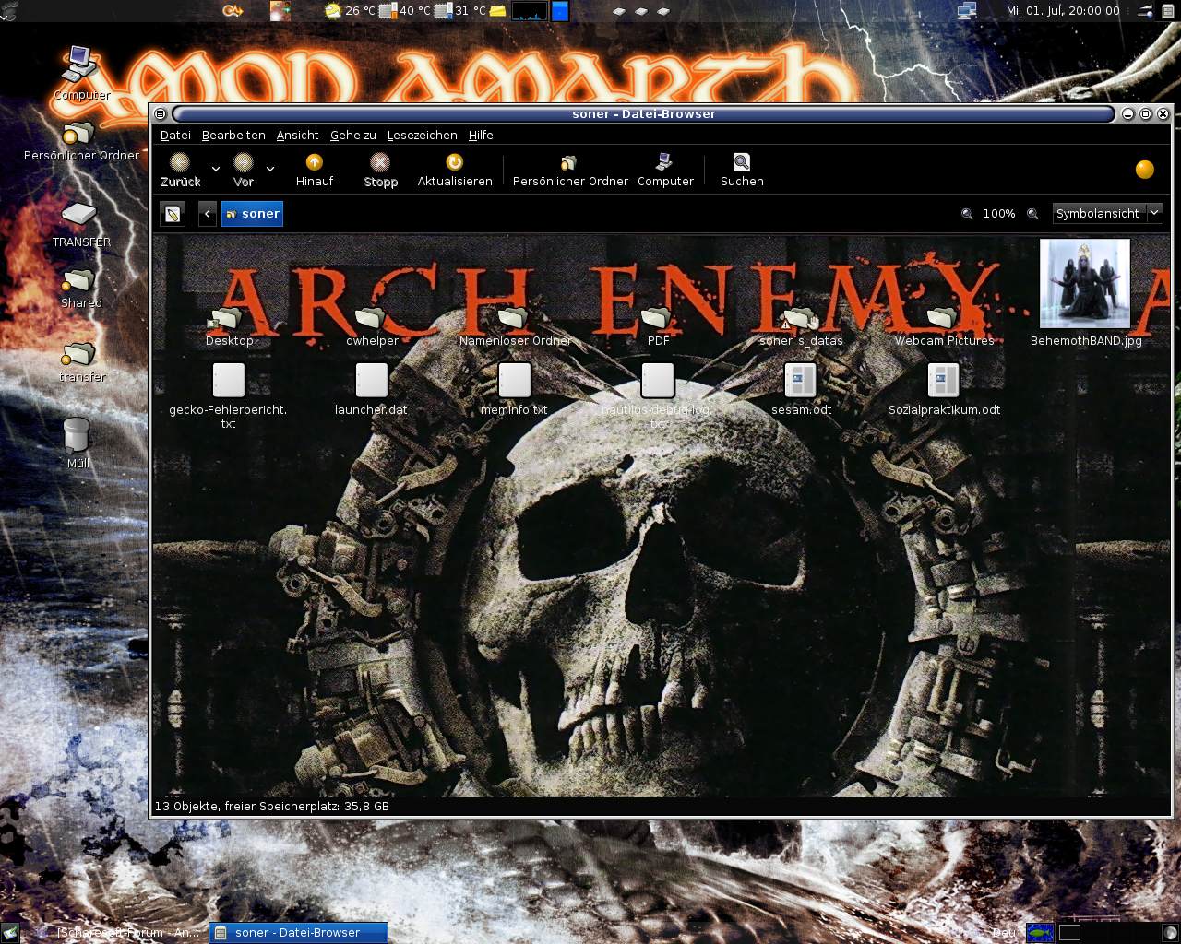Open the Gehe zu menu
This screenshot has height=944, width=1181.
click(x=353, y=135)
